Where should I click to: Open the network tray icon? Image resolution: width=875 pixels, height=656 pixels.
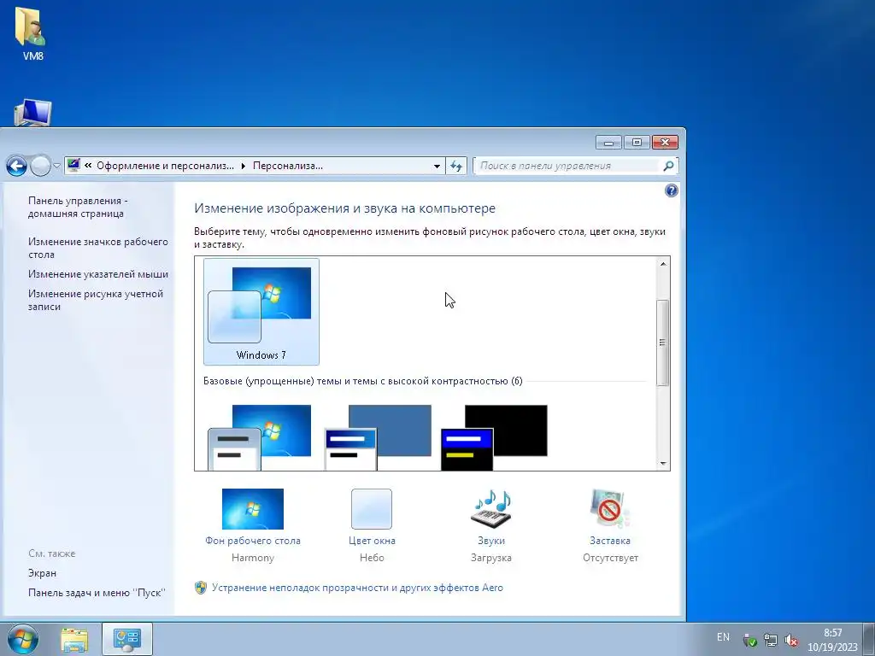click(771, 640)
